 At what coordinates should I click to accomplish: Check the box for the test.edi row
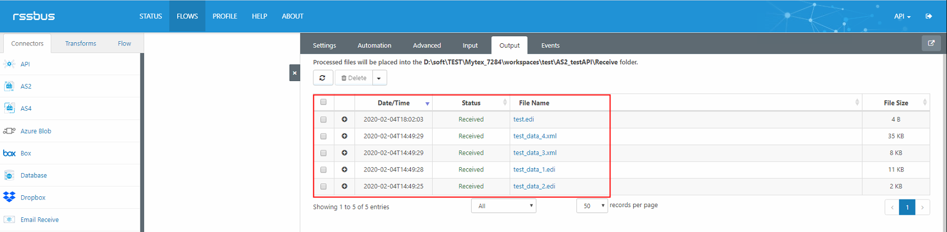click(x=324, y=120)
